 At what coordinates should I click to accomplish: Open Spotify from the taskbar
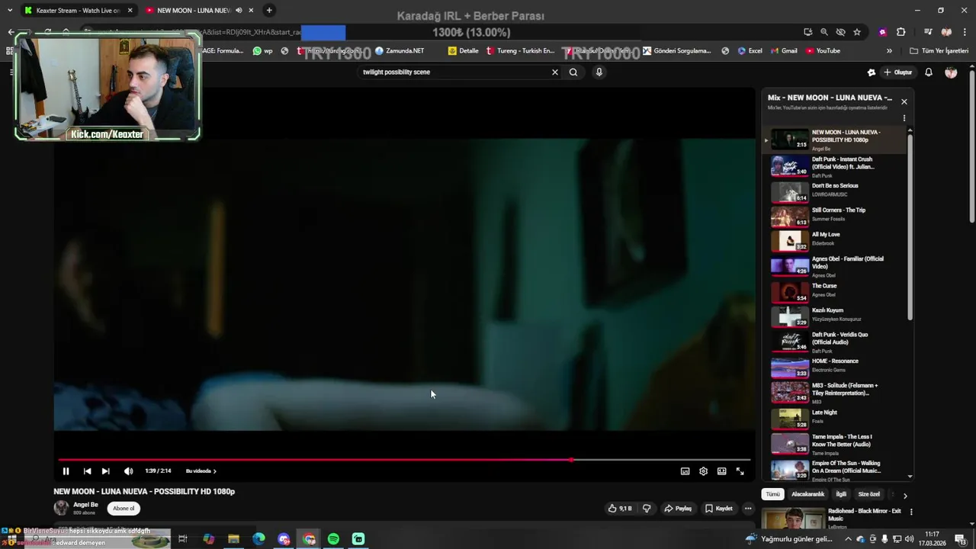[333, 539]
